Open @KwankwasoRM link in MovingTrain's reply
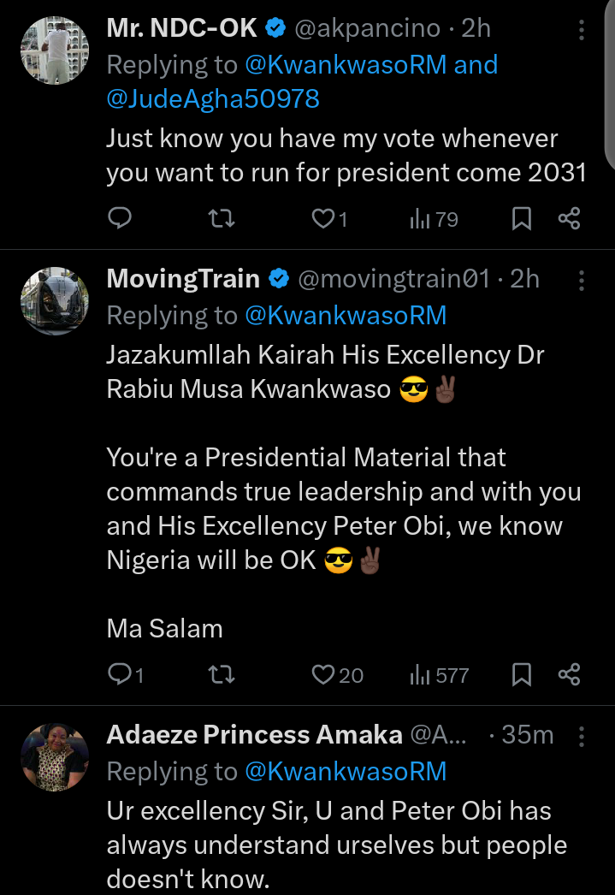 click(x=346, y=316)
